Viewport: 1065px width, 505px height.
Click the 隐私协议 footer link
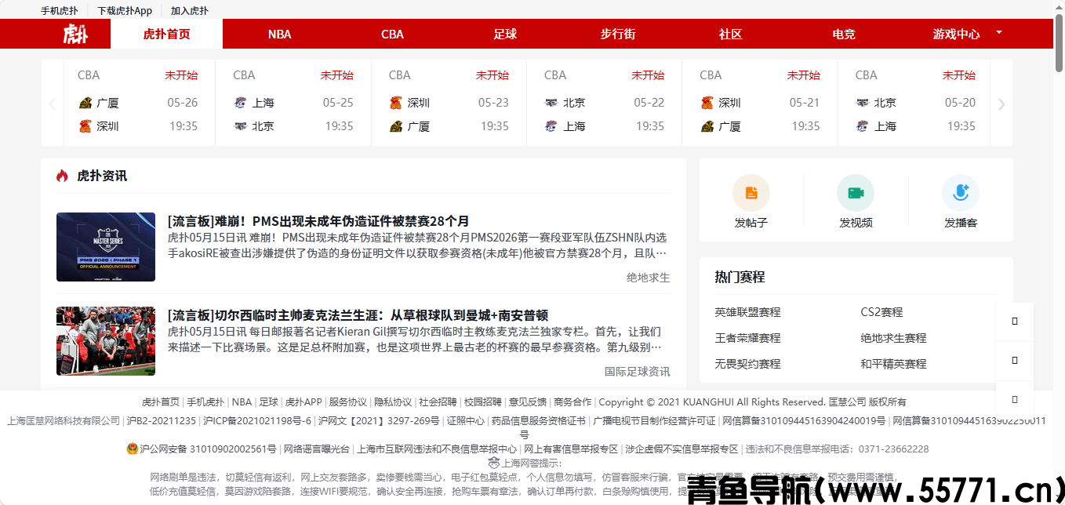click(x=393, y=401)
